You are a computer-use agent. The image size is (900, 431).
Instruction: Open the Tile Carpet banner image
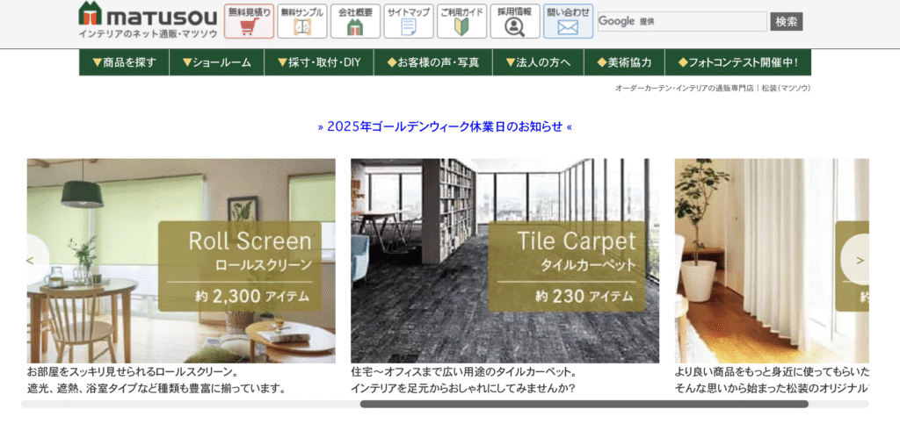(x=504, y=261)
